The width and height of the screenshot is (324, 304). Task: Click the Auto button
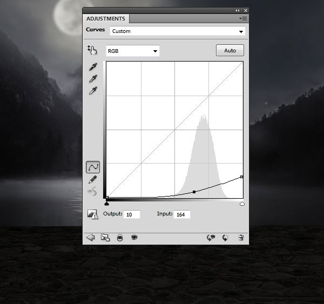tap(230, 50)
